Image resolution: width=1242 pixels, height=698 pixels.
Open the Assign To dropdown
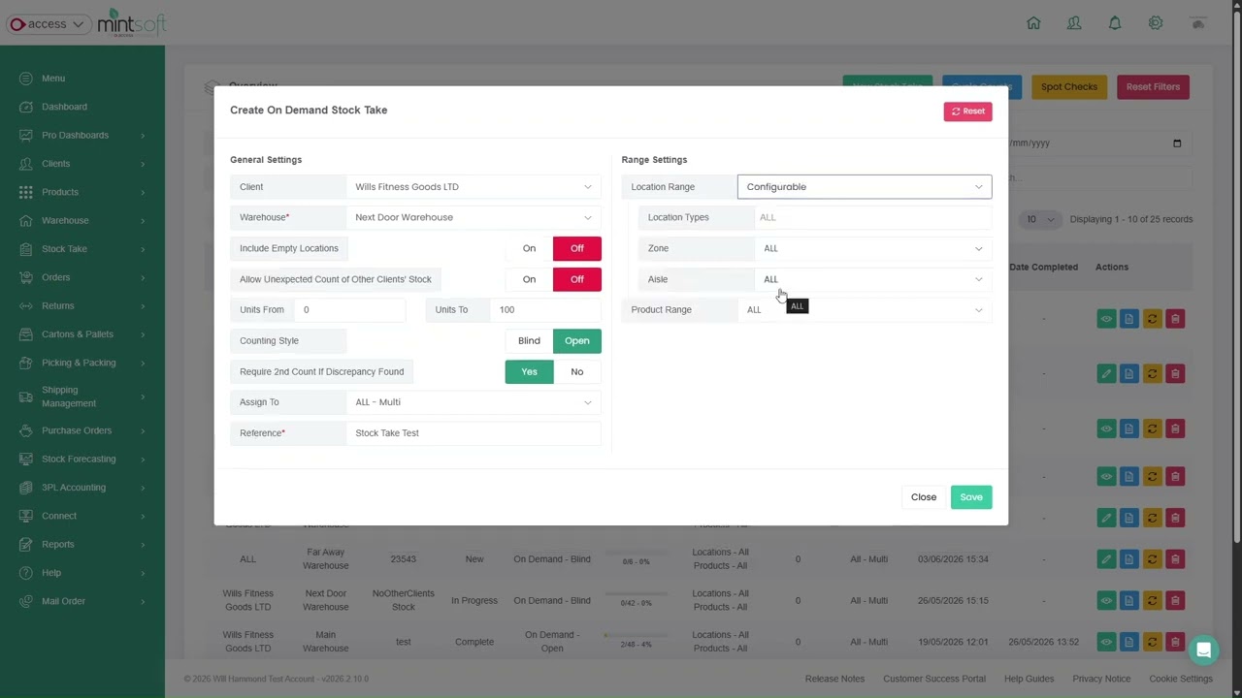coord(474,402)
